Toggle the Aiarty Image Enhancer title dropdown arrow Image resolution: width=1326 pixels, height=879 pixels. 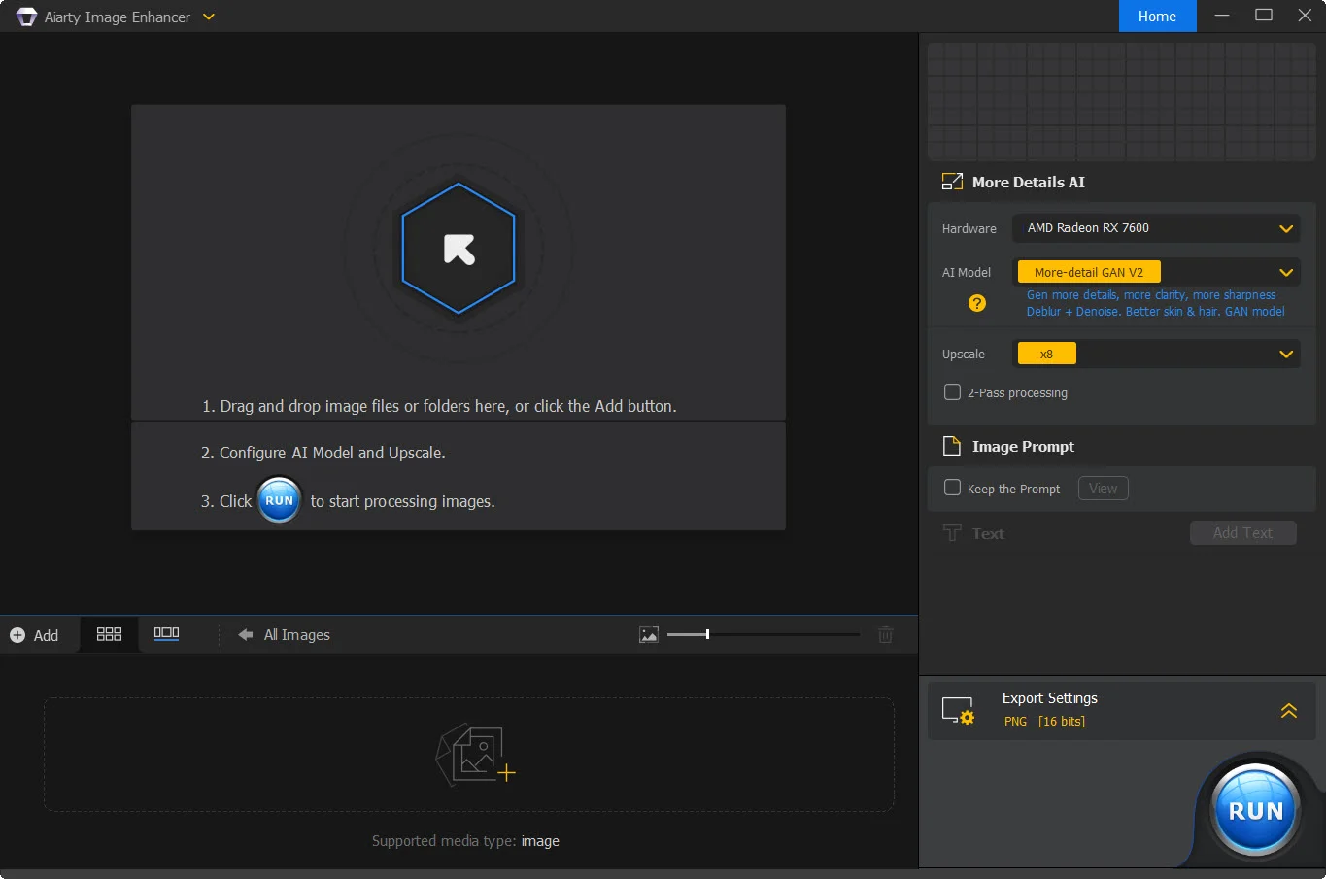tap(208, 17)
